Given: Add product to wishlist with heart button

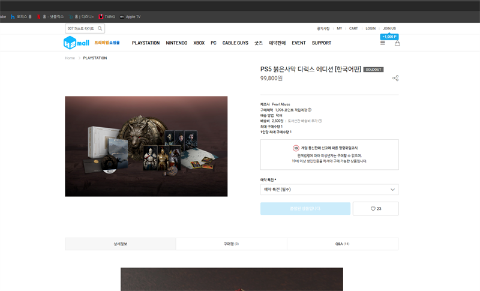Looking at the screenshot, I should tap(376, 209).
